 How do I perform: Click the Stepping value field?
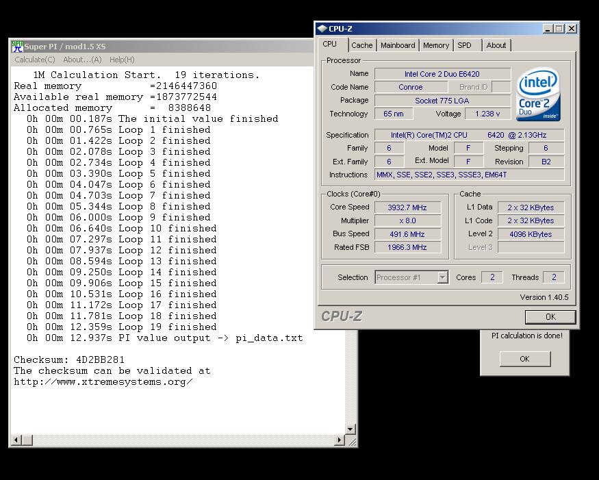(x=546, y=148)
